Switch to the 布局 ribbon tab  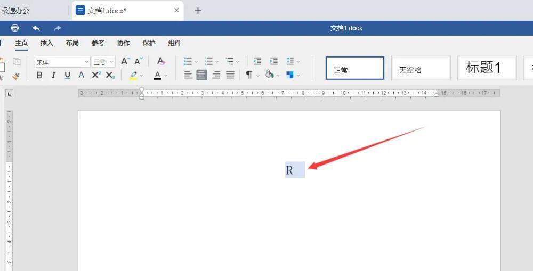(x=72, y=43)
